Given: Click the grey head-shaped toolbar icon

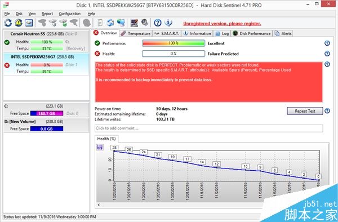Looking at the screenshot, I should tap(87, 23).
